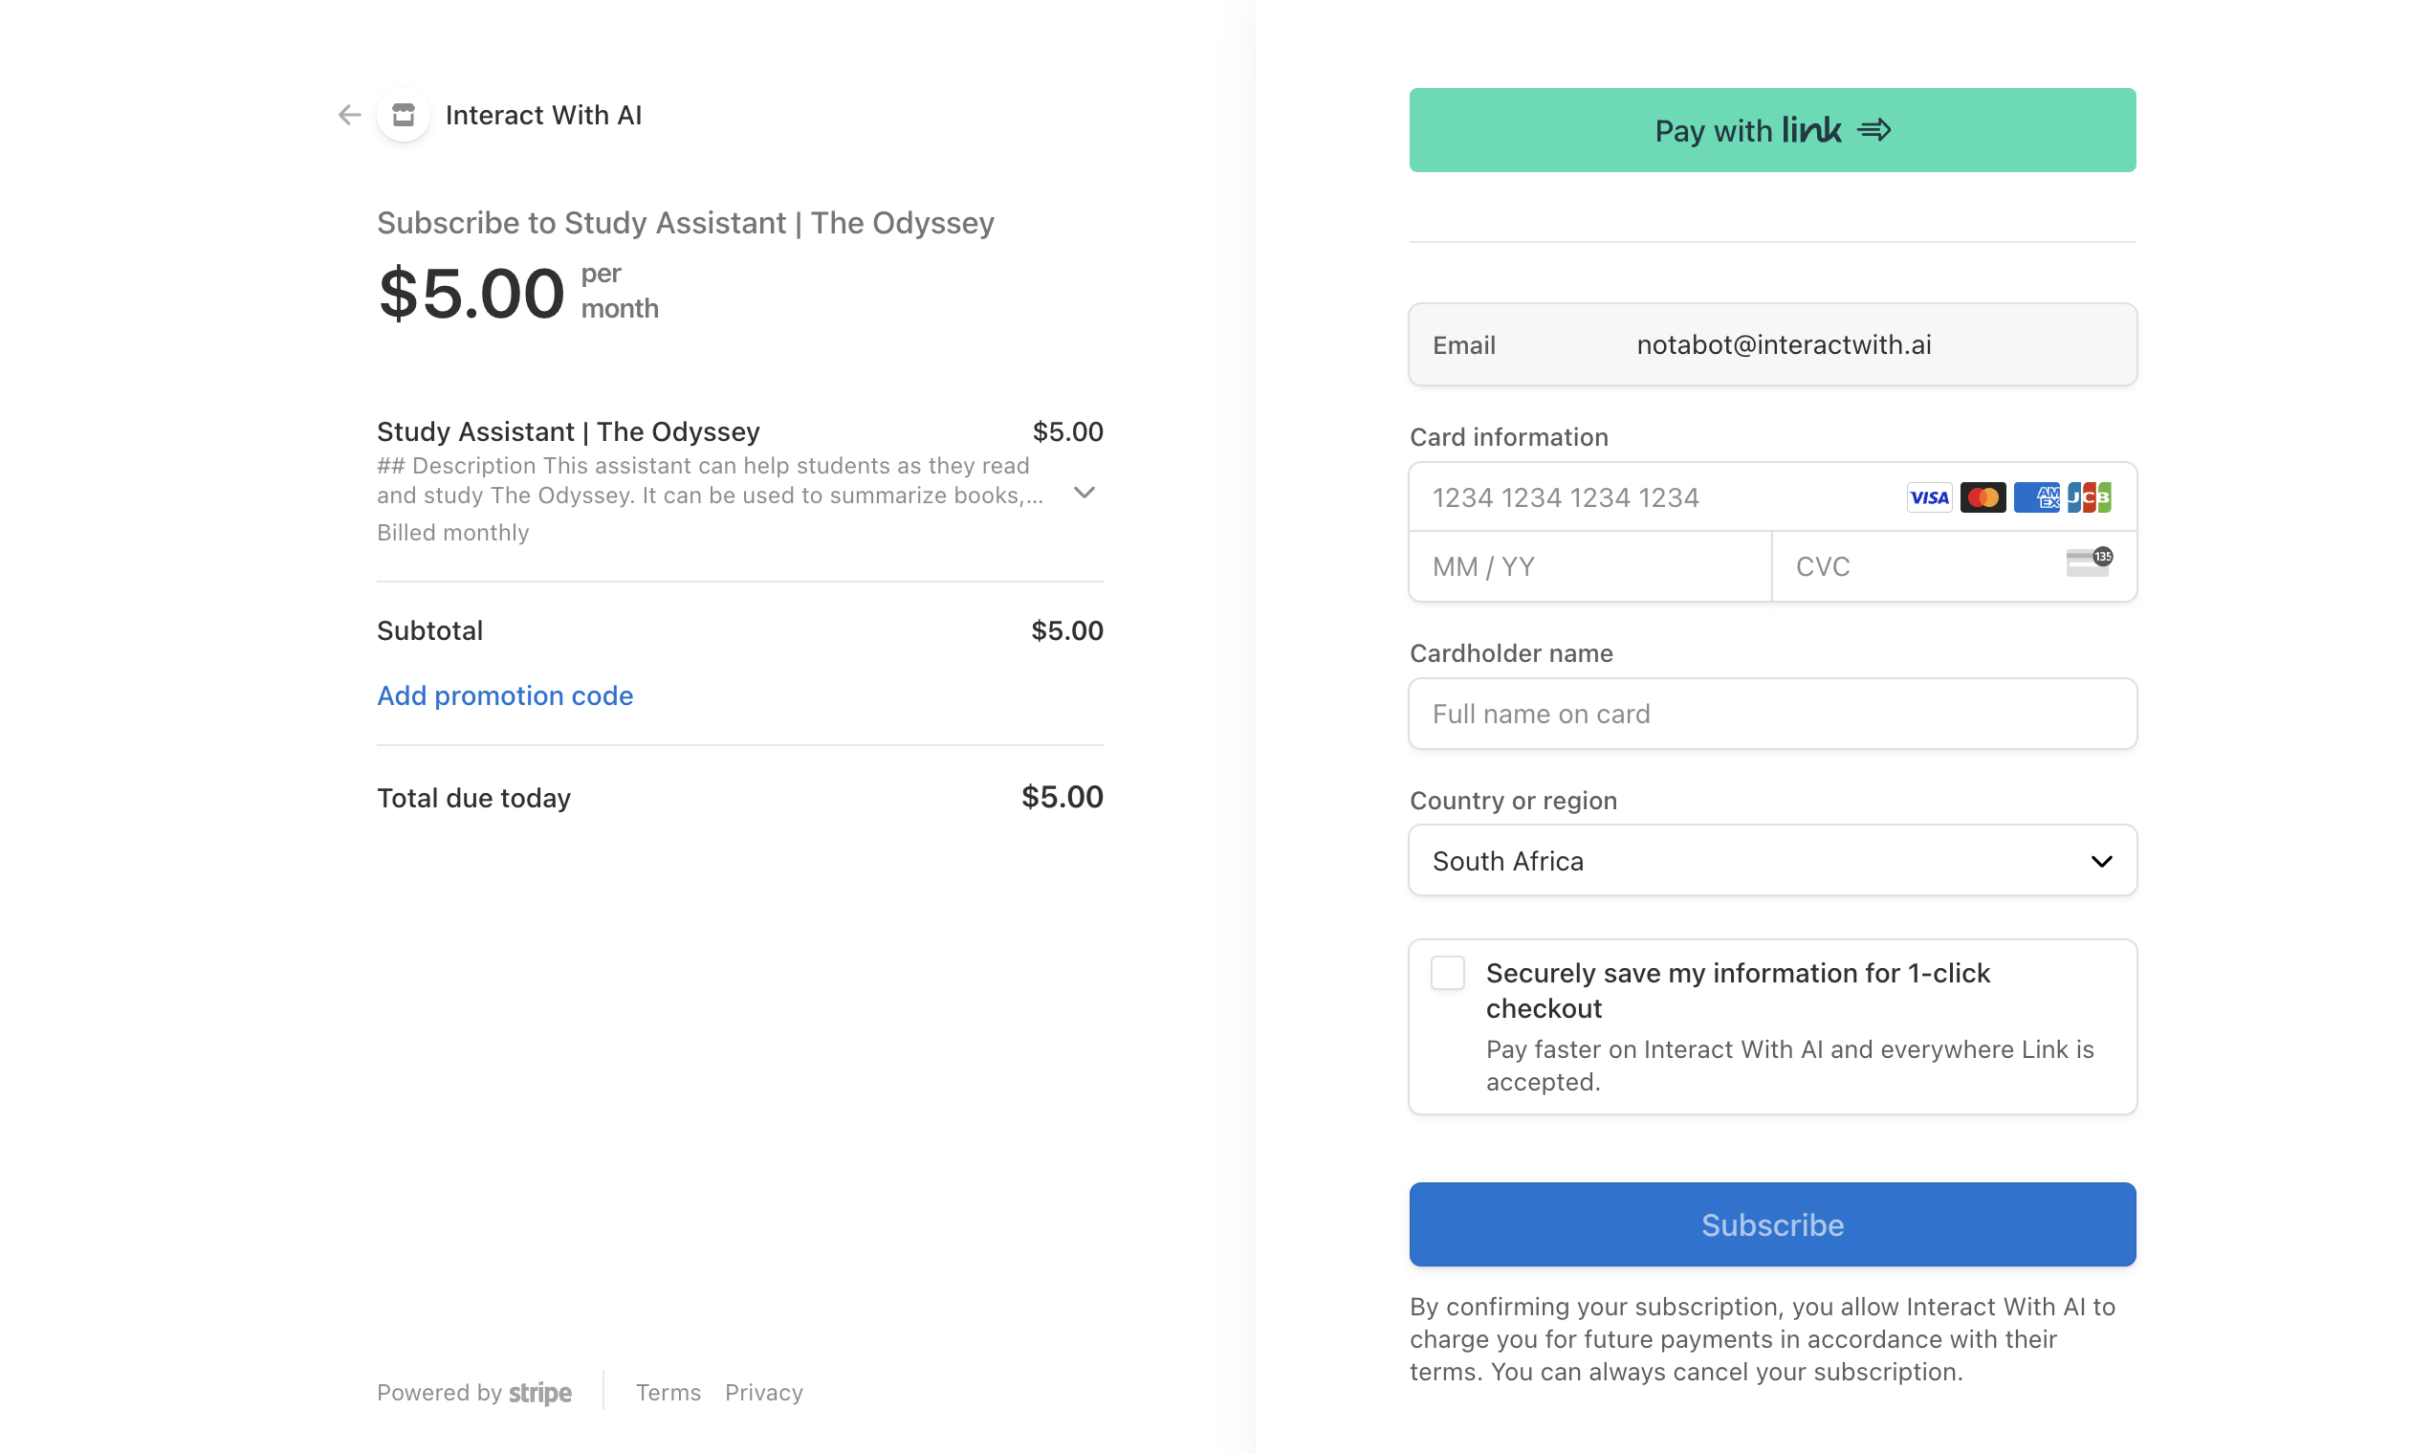
Task: Click the Visa card logo
Action: click(x=1929, y=498)
